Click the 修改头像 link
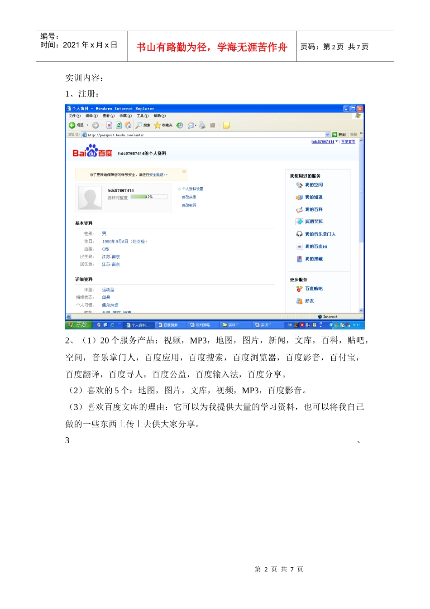430x609 pixels. (189, 197)
